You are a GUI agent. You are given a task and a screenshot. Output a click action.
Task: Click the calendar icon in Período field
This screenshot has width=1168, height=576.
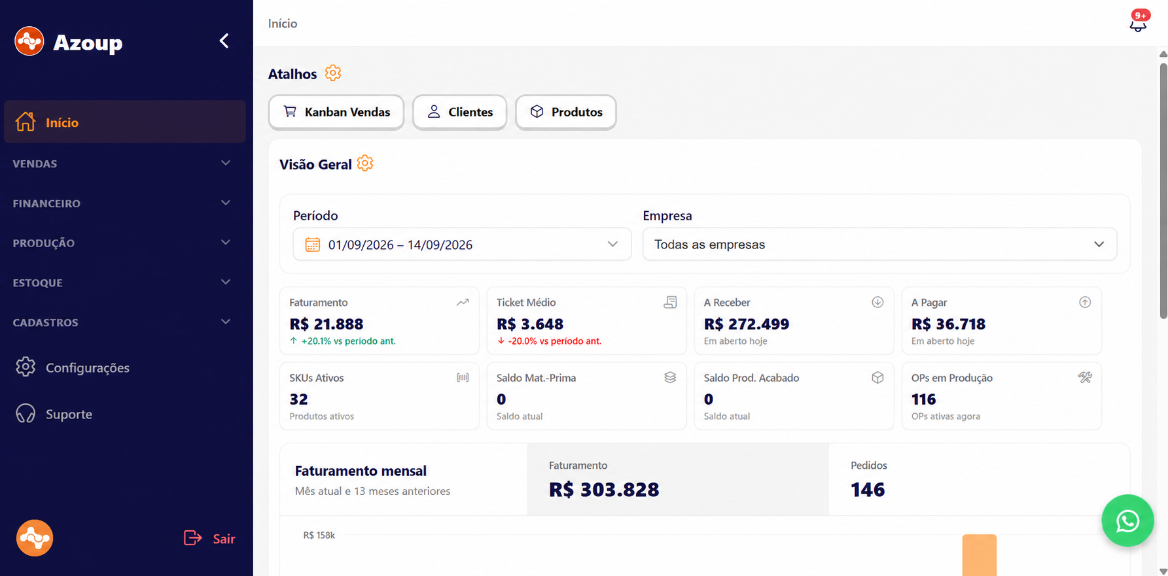point(313,245)
